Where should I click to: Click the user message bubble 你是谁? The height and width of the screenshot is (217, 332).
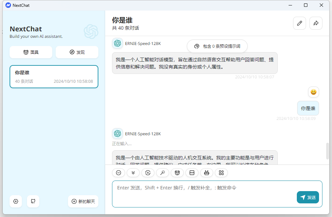tap(308, 108)
